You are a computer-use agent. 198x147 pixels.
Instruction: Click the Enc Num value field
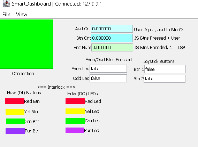[x=112, y=48]
